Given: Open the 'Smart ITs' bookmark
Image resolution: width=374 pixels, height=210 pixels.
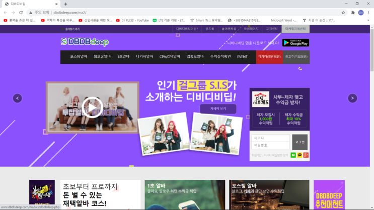Looking at the screenshot, I should tap(206, 21).
